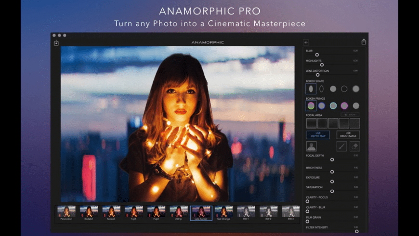Viewport: 419px width, 236px height.
Task: Click the Lens Distortion slider handle
Action: (318, 75)
